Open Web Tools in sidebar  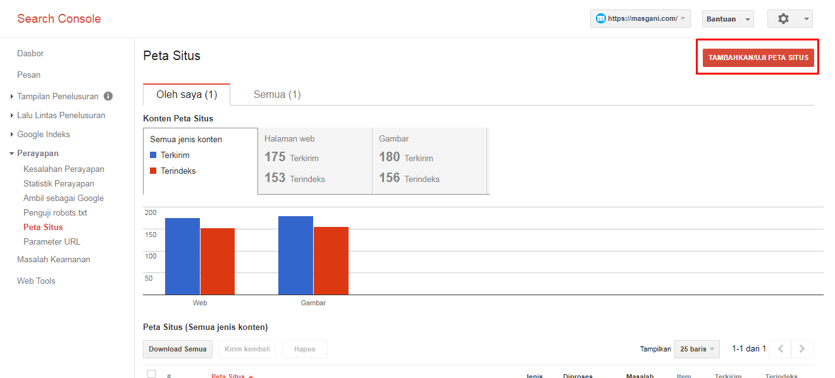coord(36,281)
